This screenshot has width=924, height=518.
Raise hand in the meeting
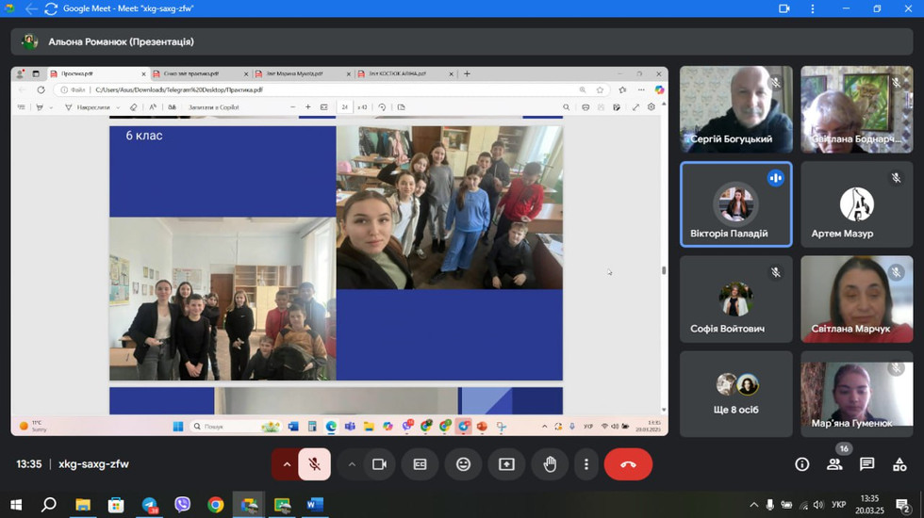coord(550,464)
